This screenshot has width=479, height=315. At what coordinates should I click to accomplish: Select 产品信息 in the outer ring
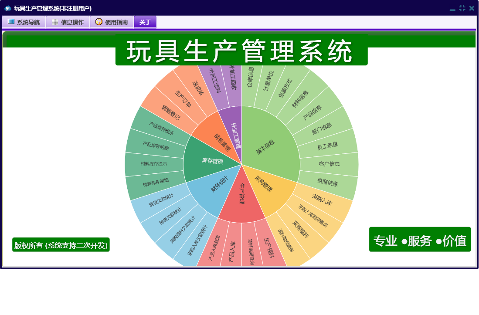point(313,113)
